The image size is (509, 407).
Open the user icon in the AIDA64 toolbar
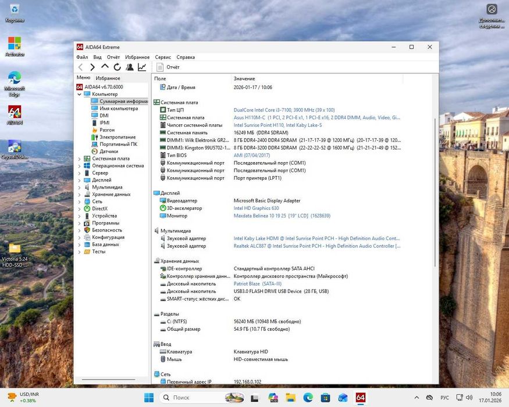coord(130,67)
